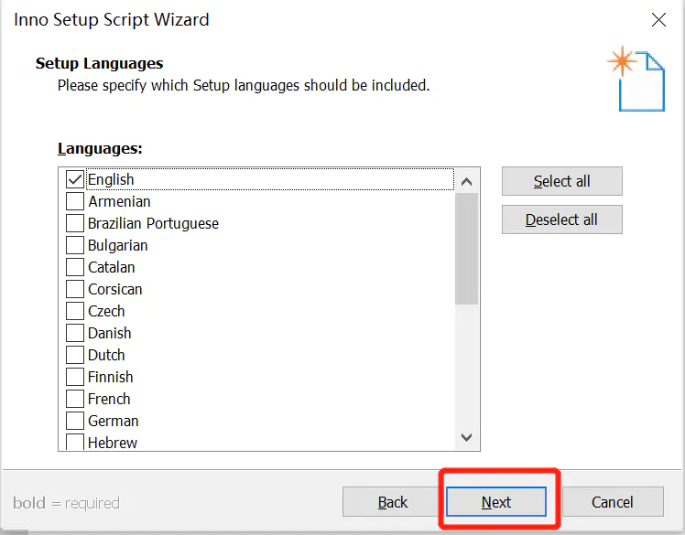Check the Bulgarian language option
685x535 pixels.
pyautogui.click(x=75, y=245)
